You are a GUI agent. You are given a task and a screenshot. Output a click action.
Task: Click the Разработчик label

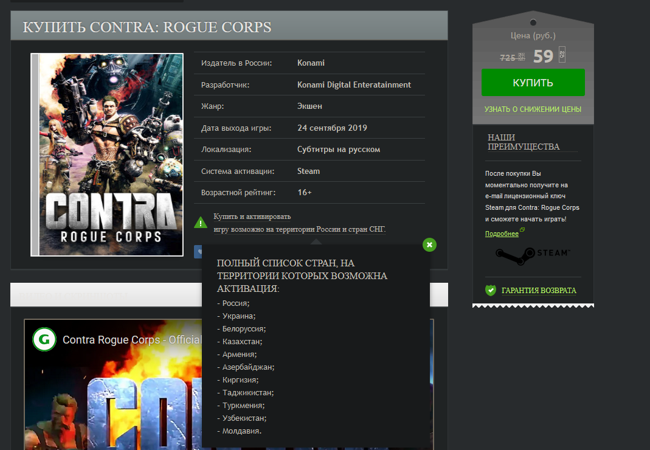(225, 85)
